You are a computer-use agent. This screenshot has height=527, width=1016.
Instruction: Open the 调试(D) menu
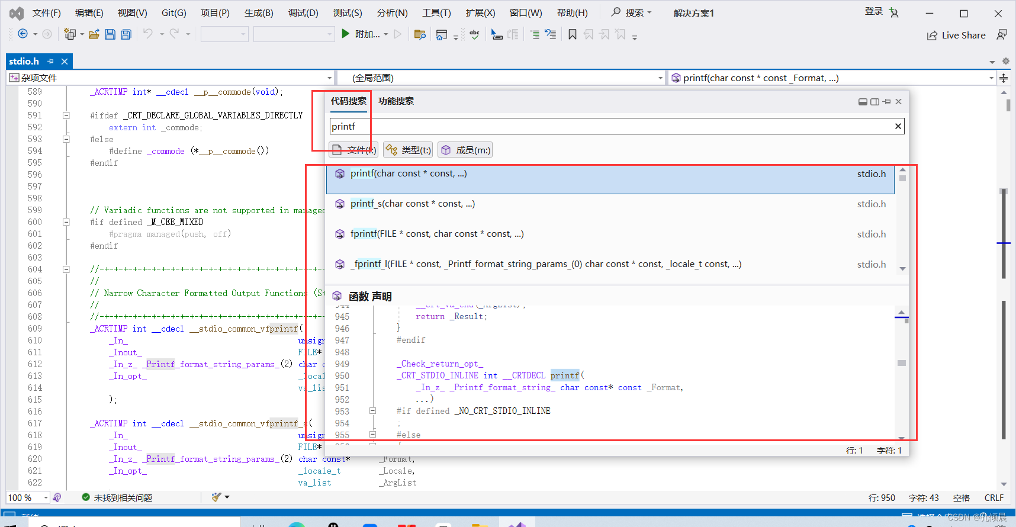click(x=303, y=12)
